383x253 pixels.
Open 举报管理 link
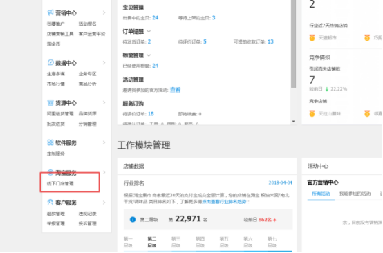tap(56, 223)
